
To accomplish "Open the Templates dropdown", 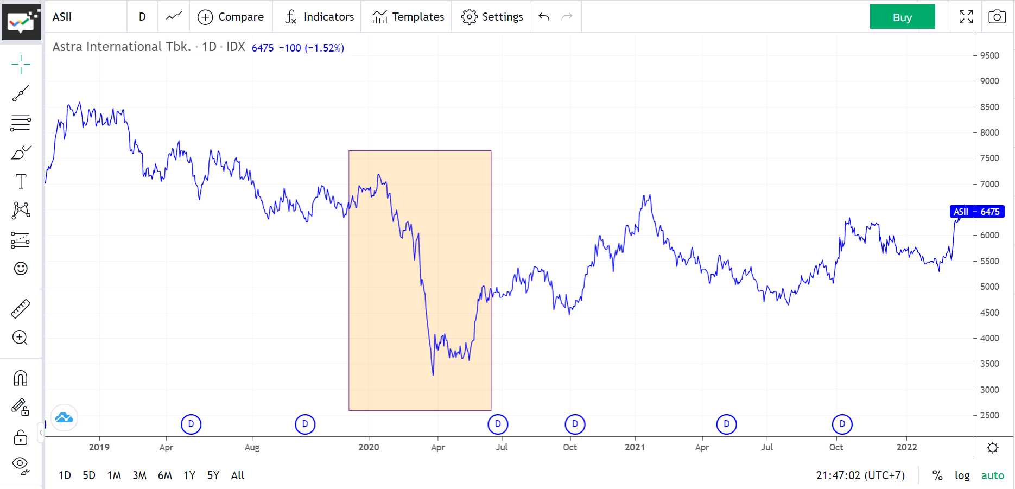I will click(408, 17).
